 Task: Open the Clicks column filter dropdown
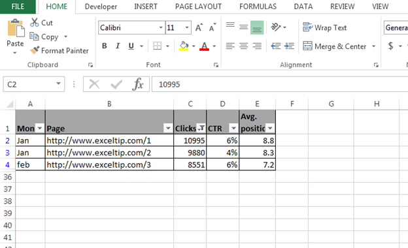click(201, 128)
